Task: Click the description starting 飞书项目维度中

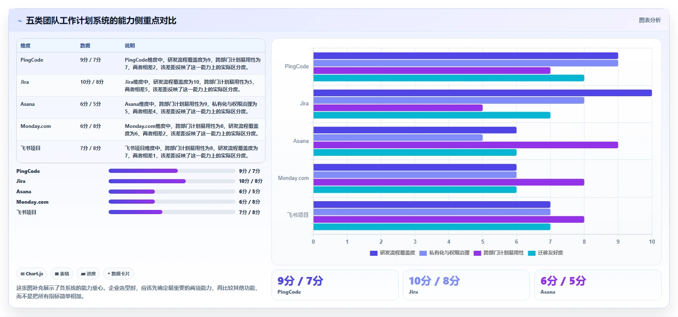Action: [x=191, y=152]
